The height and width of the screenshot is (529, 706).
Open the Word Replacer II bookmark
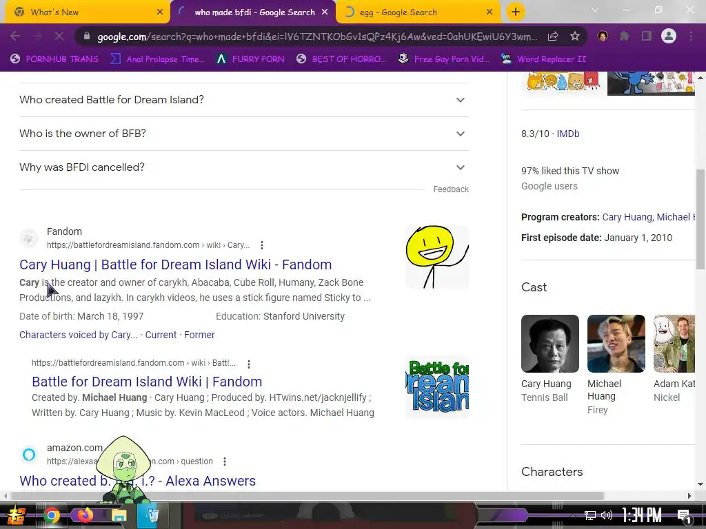(543, 59)
